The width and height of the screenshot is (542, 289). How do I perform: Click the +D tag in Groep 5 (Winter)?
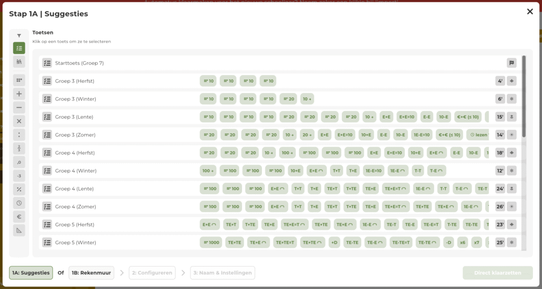335,242
